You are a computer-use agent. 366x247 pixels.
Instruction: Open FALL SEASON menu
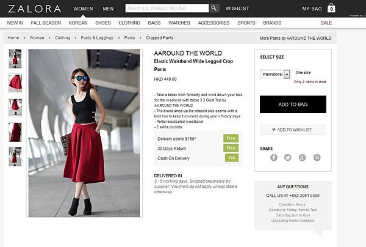point(46,23)
